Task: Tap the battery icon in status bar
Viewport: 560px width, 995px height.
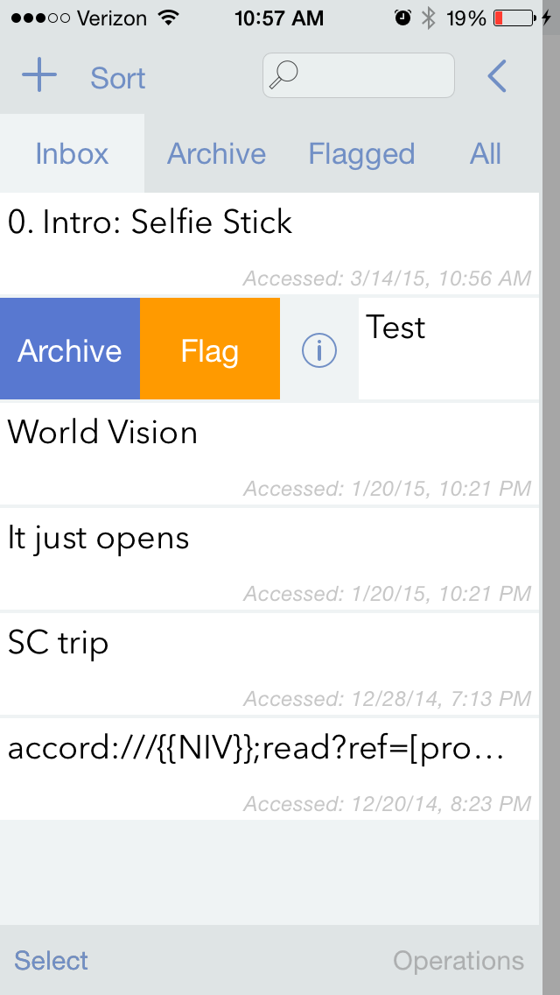Action: coord(514,18)
